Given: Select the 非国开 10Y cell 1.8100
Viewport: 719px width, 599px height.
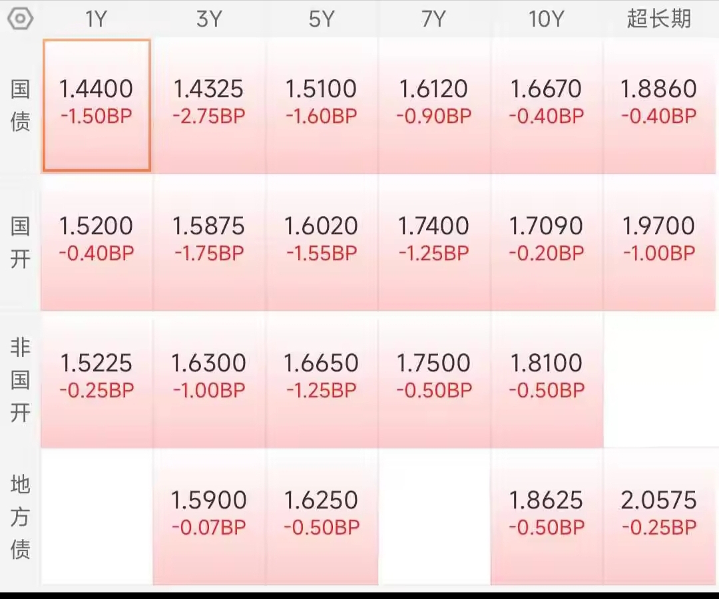Looking at the screenshot, I should tap(547, 379).
